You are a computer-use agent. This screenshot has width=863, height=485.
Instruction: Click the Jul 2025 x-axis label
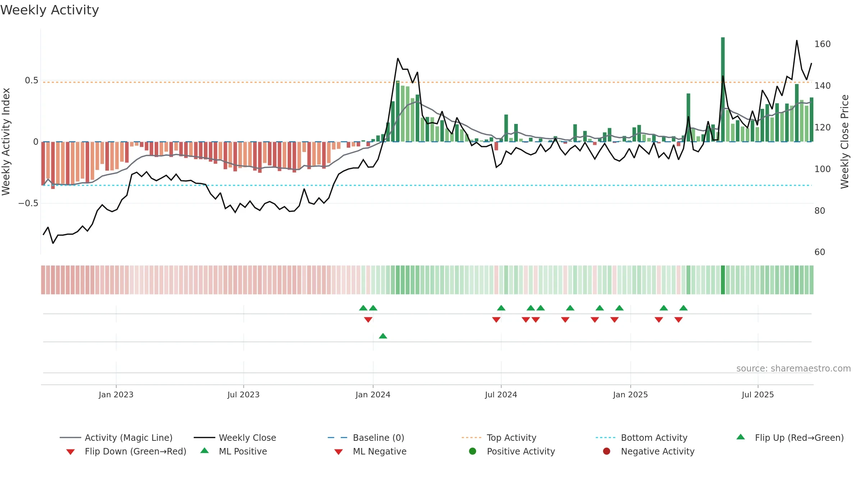tap(758, 395)
